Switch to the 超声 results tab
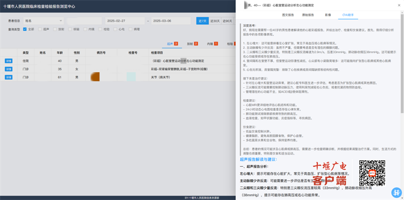 pos(172,44)
